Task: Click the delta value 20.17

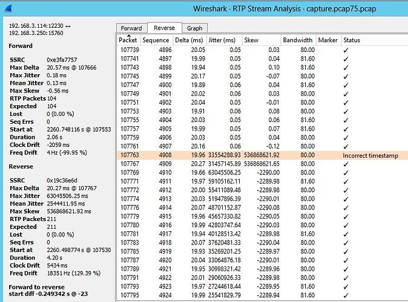Action: [198, 76]
